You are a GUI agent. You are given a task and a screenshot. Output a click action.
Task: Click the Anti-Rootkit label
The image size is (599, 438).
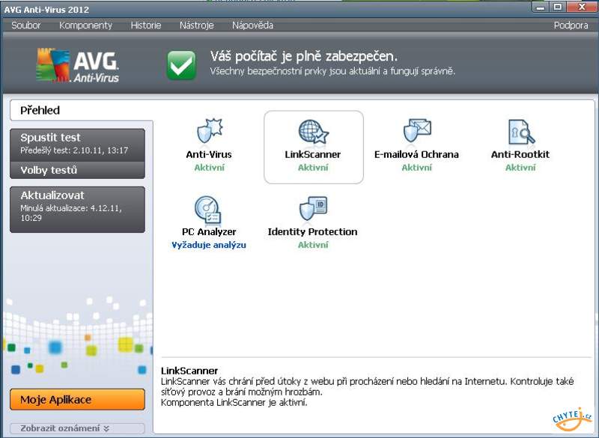point(520,155)
